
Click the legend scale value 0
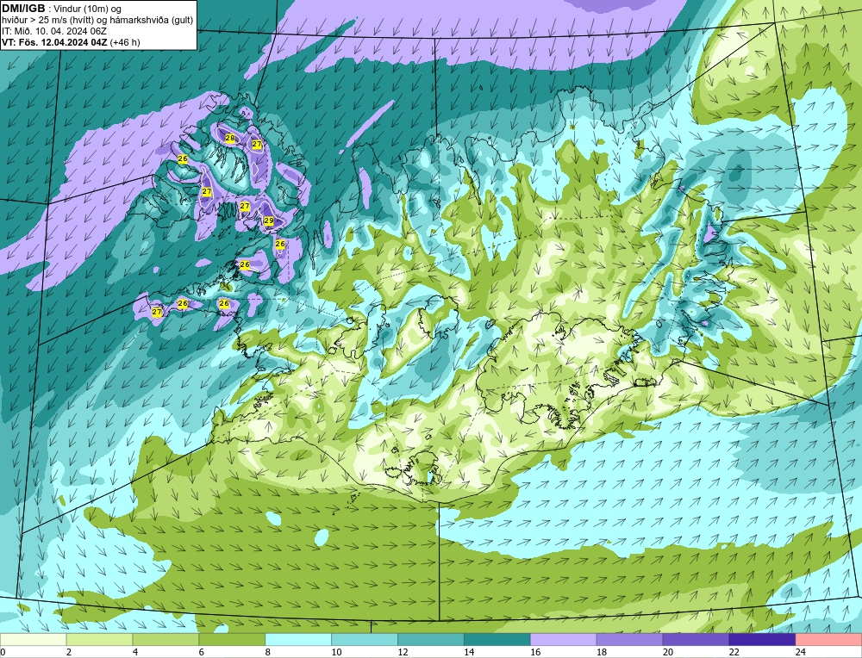pos(3,652)
